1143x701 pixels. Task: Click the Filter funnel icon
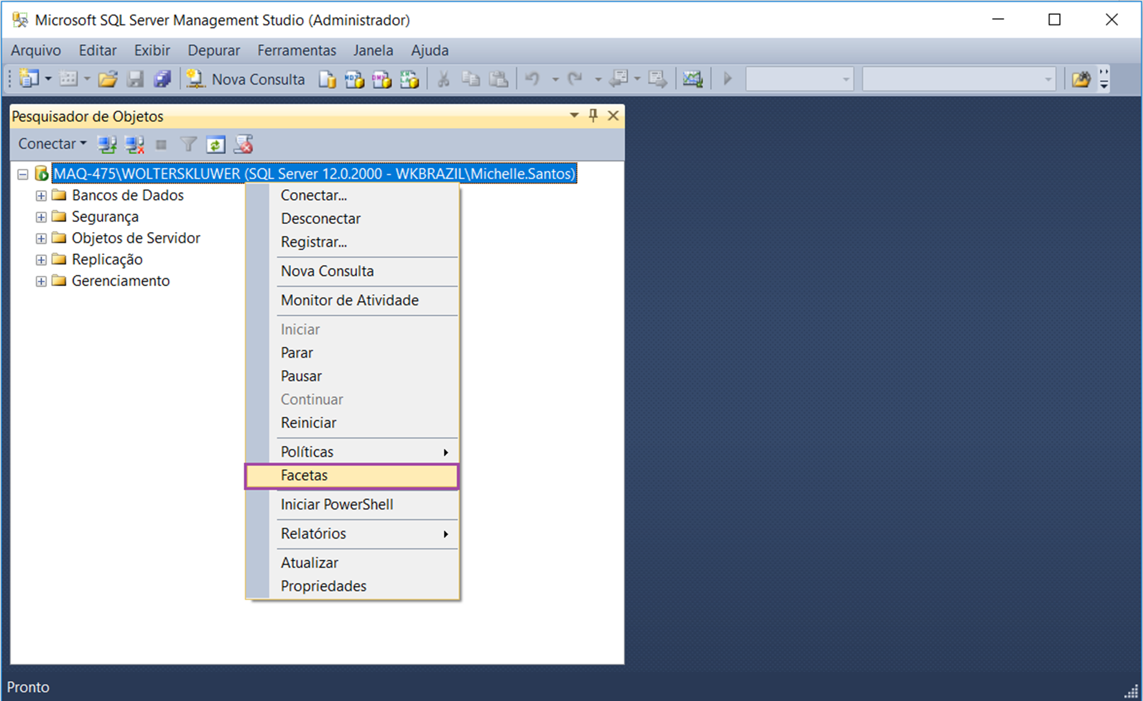188,145
